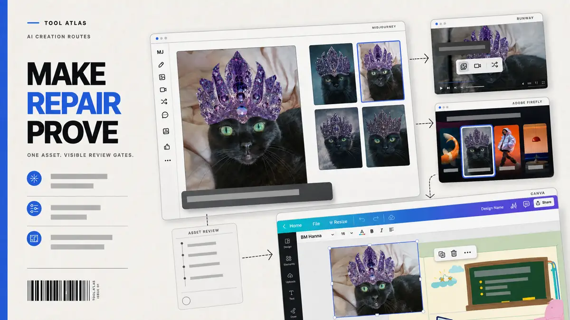Click the text alignment icon in Canva

pyautogui.click(x=391, y=230)
